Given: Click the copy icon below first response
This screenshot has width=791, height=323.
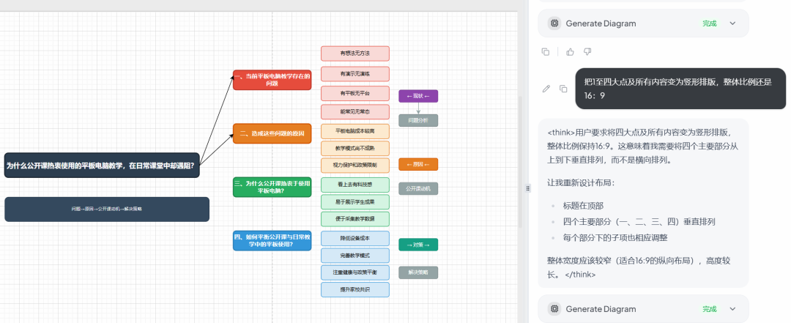Looking at the screenshot, I should coord(546,51).
